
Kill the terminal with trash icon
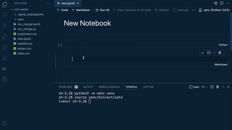(x=217, y=87)
